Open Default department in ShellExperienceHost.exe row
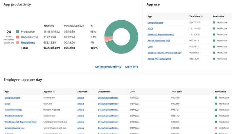 point(108,122)
